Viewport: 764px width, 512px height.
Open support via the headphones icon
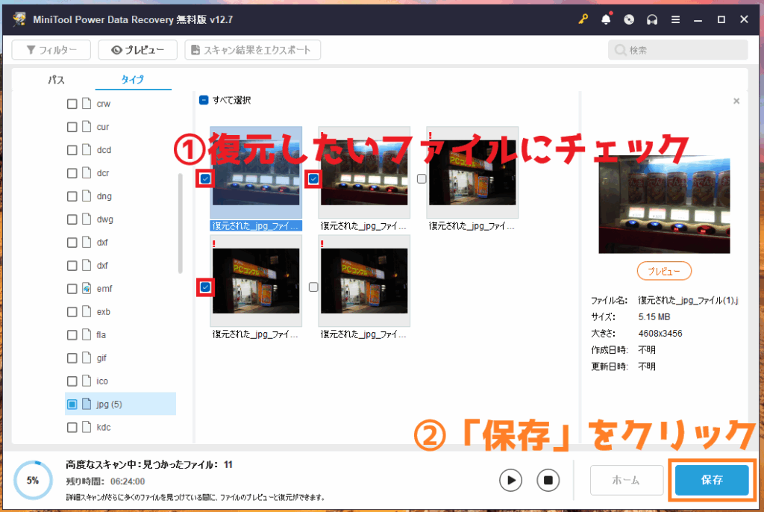pos(652,19)
